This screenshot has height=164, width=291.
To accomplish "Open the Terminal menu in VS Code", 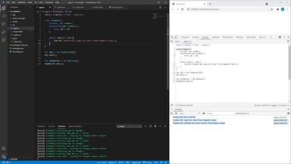I will (x=49, y=2).
